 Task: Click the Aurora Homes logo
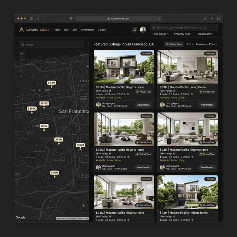click(x=34, y=30)
